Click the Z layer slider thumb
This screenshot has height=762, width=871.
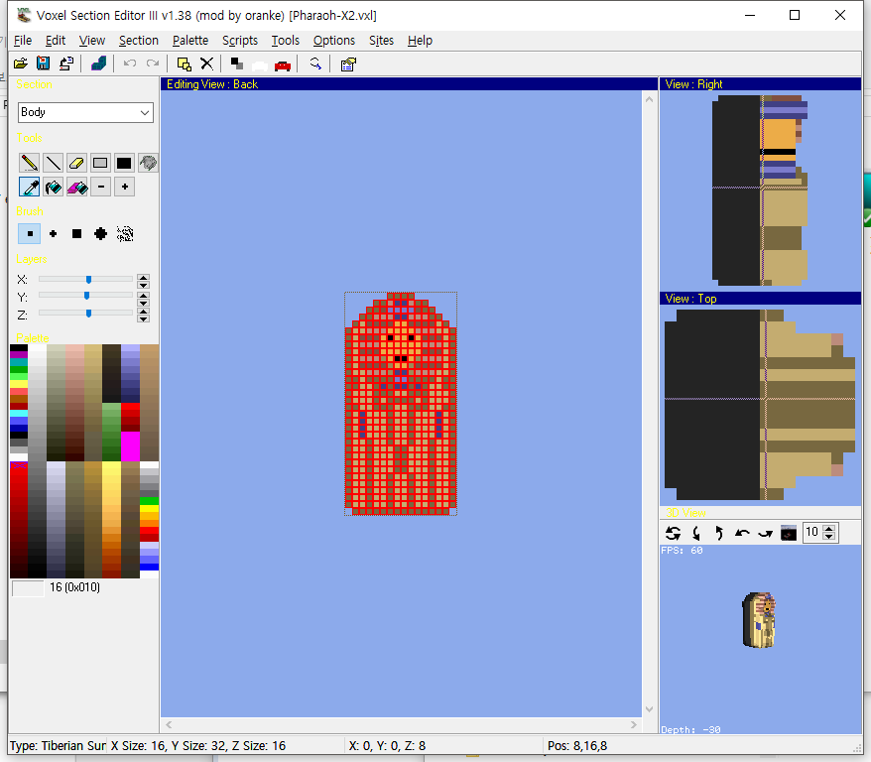coord(88,314)
